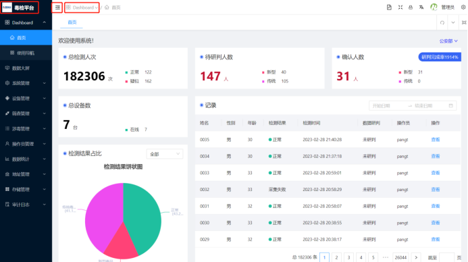
Task: Click pagination ellipsis to jump pages
Action: (x=386, y=257)
